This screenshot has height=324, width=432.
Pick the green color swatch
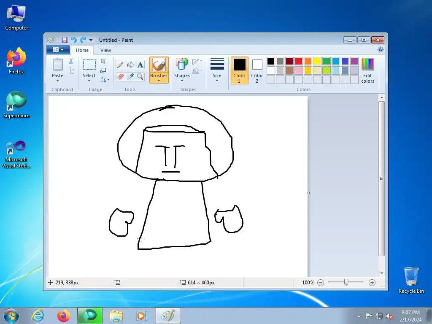(327, 61)
